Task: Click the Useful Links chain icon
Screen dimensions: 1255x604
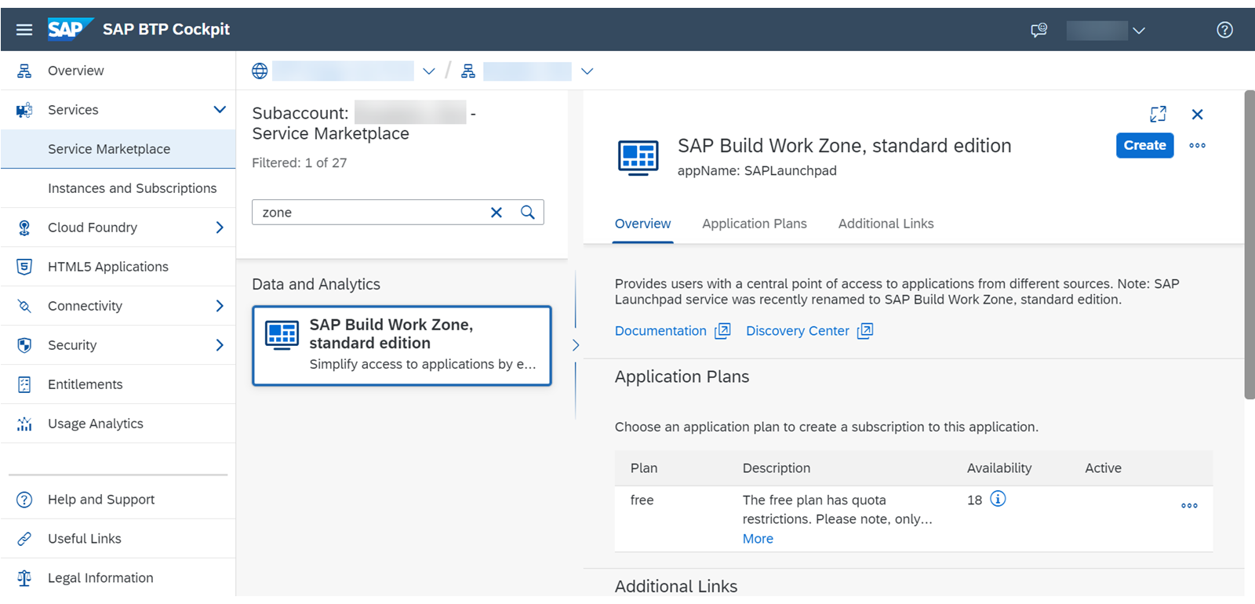Action: click(x=24, y=539)
